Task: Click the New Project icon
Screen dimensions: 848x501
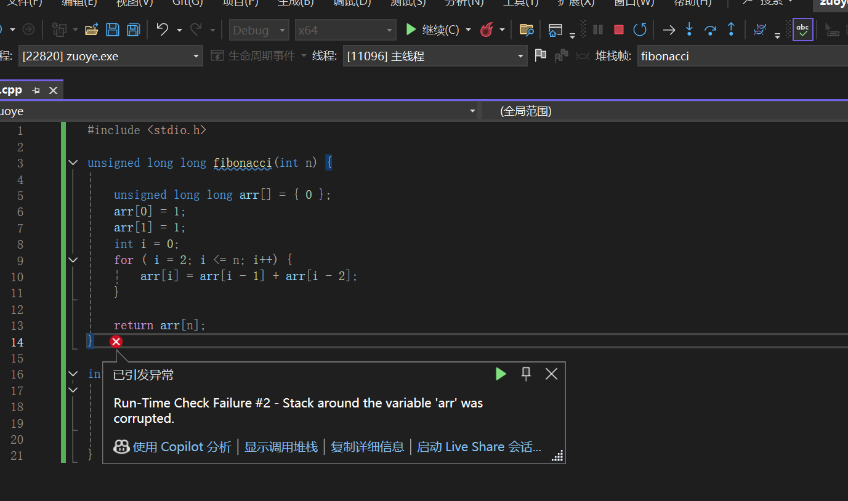Action: pos(59,30)
